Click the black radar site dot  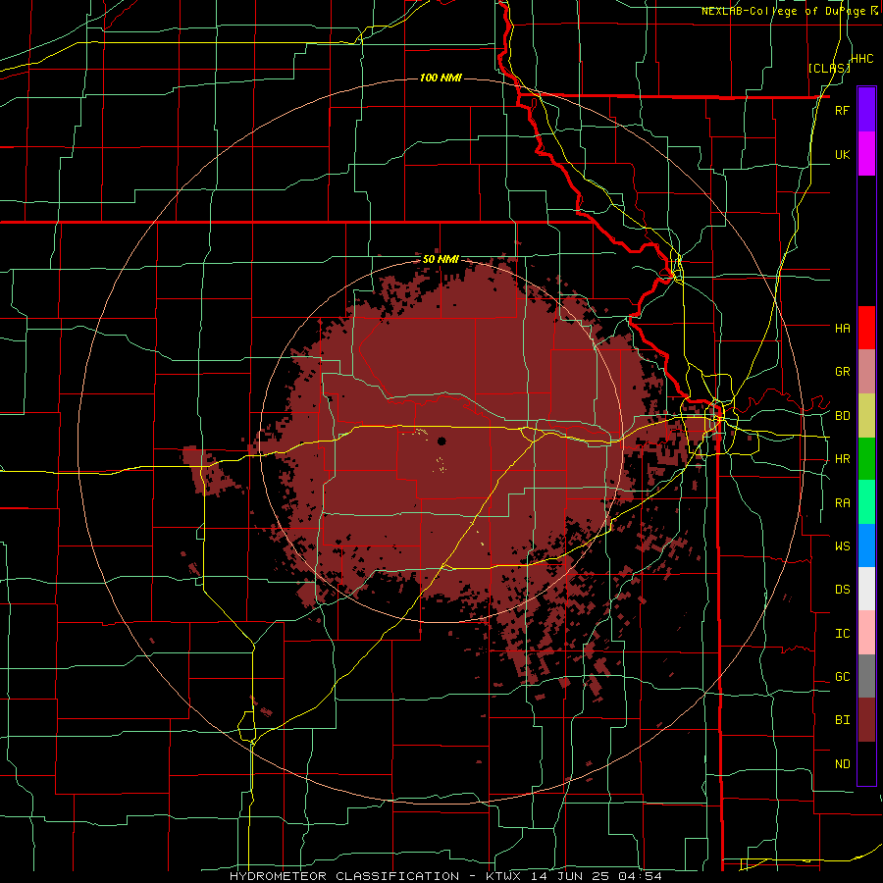tap(442, 441)
